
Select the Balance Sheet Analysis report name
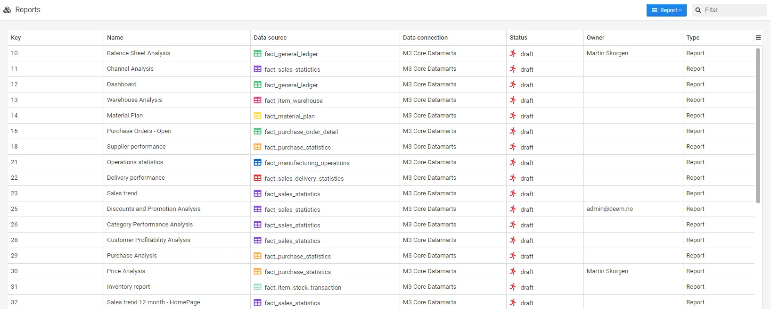[x=139, y=53]
